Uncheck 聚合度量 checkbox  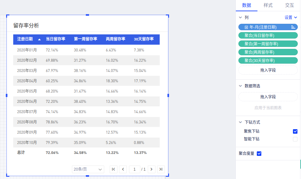[x=259, y=154]
